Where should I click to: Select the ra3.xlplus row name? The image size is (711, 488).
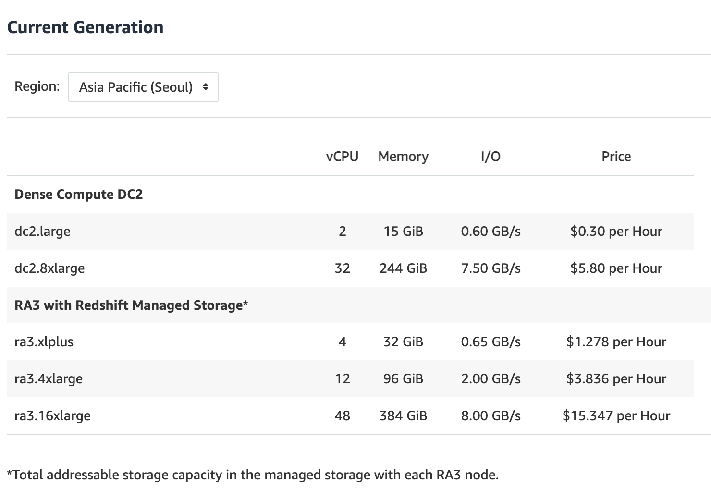click(44, 342)
